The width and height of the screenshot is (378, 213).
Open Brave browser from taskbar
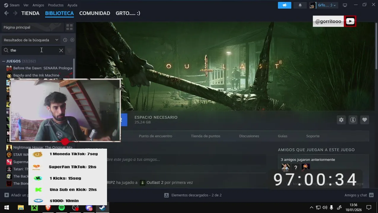48,208
